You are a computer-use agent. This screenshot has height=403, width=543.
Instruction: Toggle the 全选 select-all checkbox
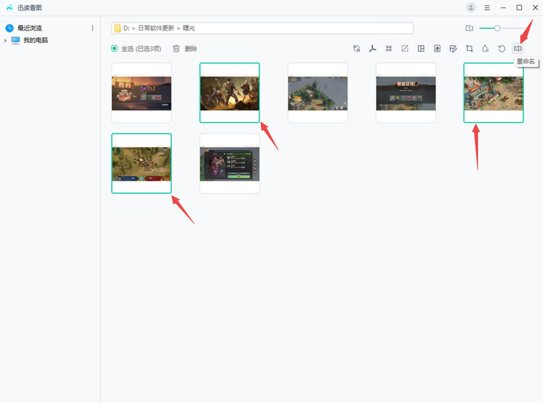coord(114,48)
